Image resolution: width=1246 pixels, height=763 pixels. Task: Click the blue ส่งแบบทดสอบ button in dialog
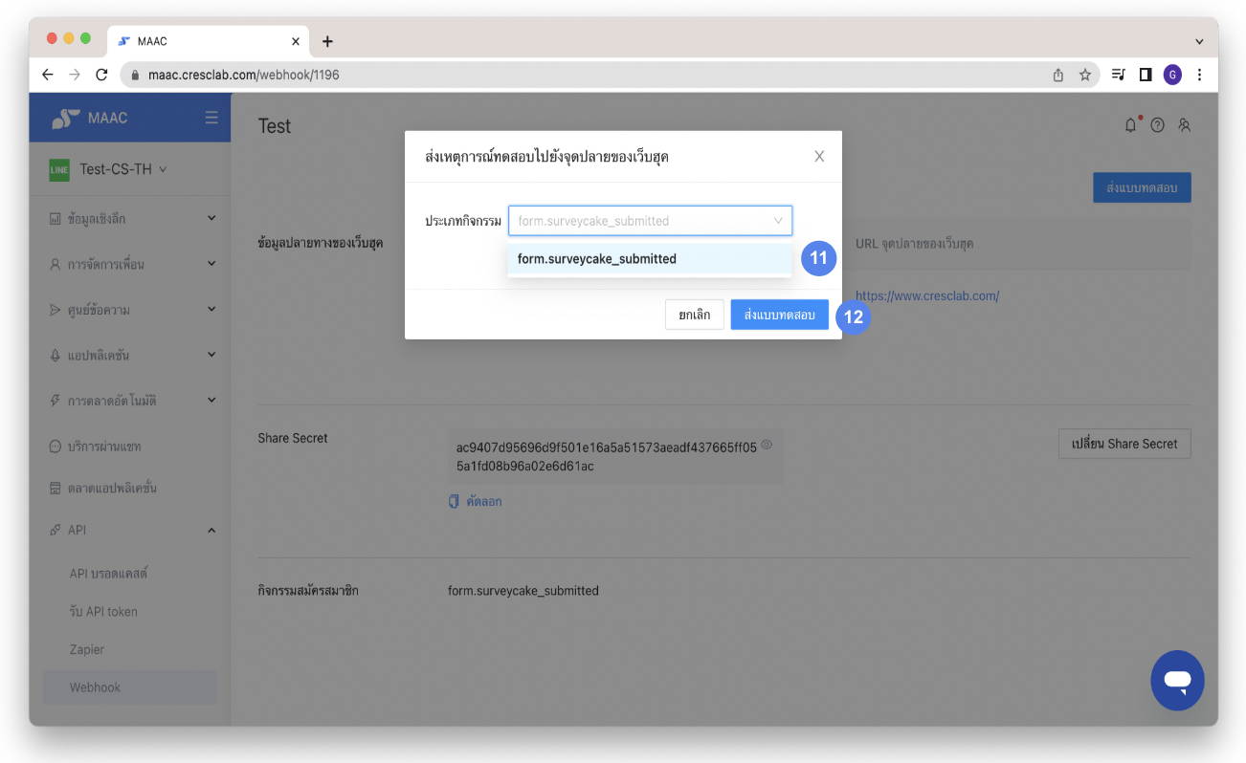click(779, 315)
